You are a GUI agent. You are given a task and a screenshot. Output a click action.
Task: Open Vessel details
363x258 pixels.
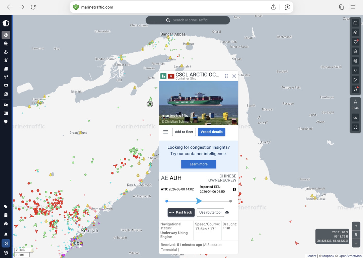(211, 132)
